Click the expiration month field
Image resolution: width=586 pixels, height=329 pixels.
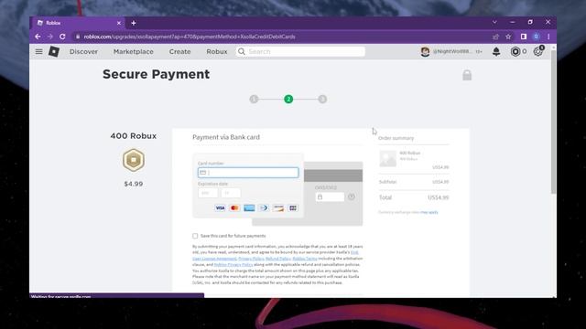pyautogui.click(x=208, y=193)
